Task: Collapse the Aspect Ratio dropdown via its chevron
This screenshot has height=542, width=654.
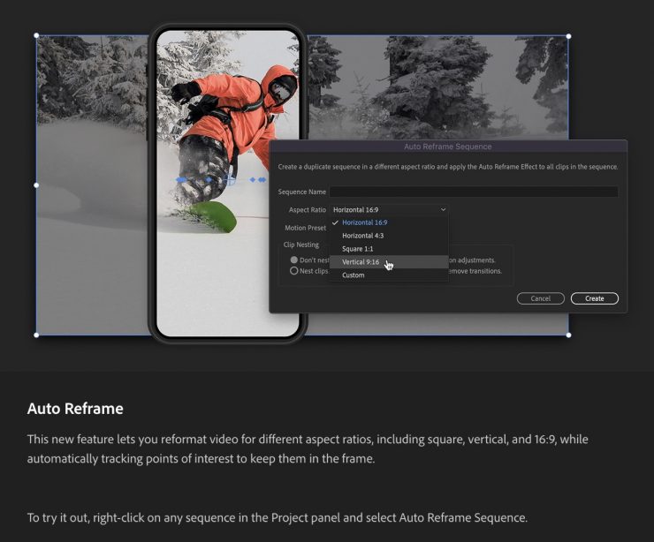Action: tap(442, 209)
